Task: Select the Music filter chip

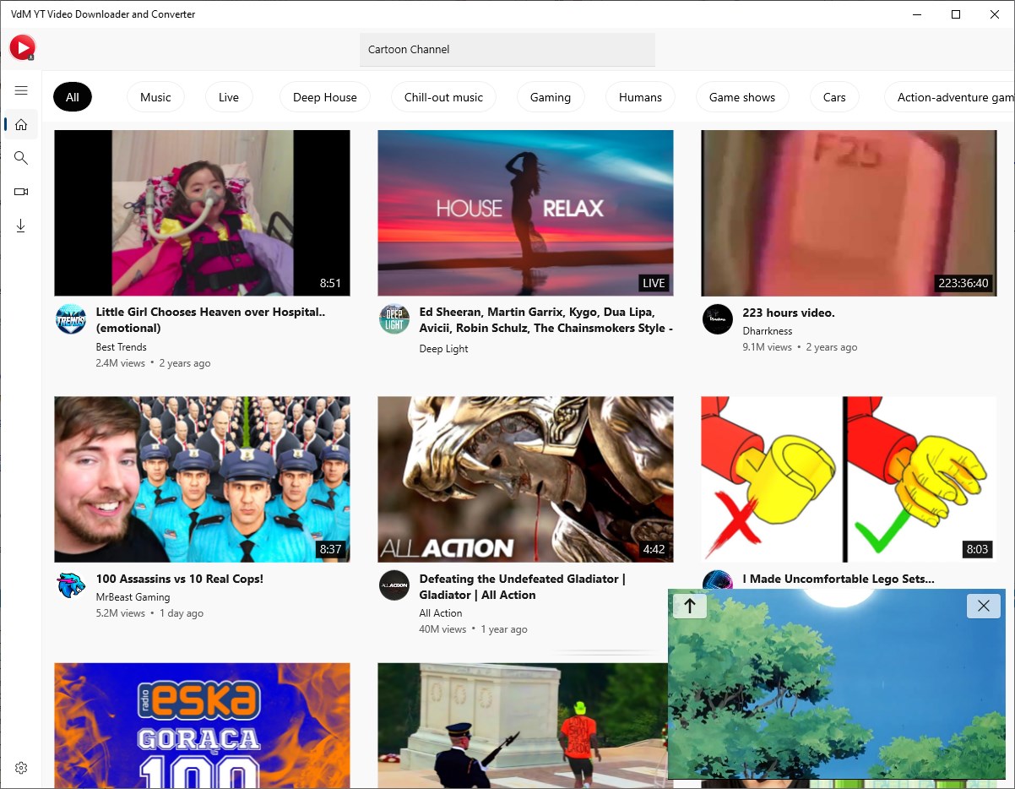Action: click(x=155, y=97)
